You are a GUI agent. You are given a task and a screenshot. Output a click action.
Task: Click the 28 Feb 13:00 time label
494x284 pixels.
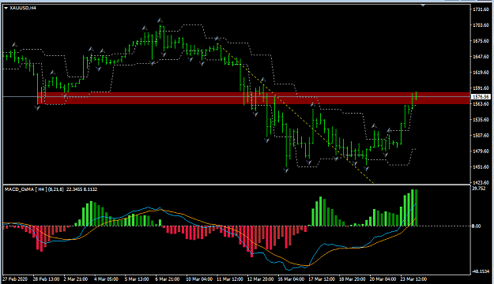point(46,279)
